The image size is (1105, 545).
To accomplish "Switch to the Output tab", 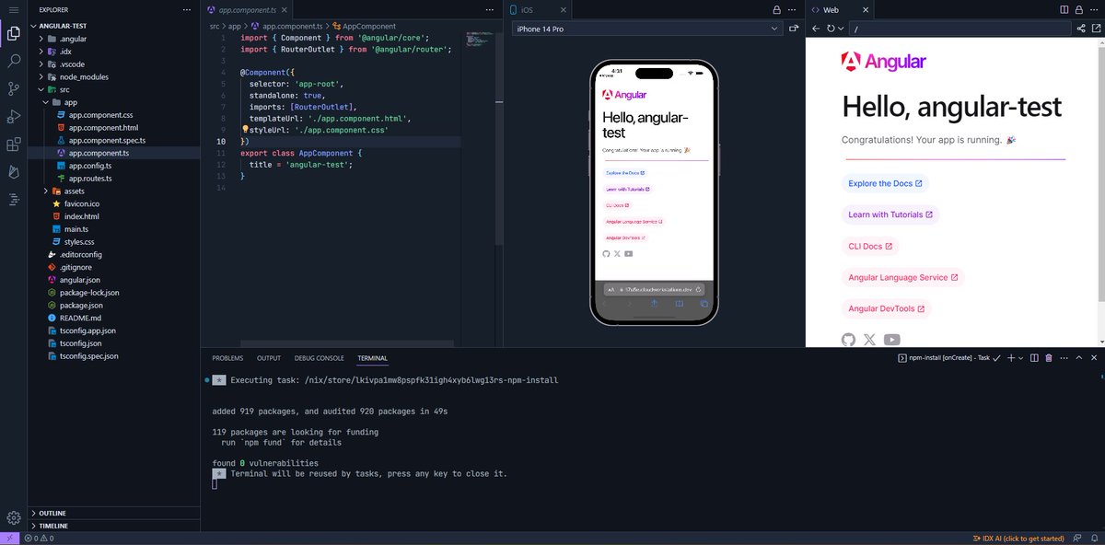I will (x=269, y=358).
